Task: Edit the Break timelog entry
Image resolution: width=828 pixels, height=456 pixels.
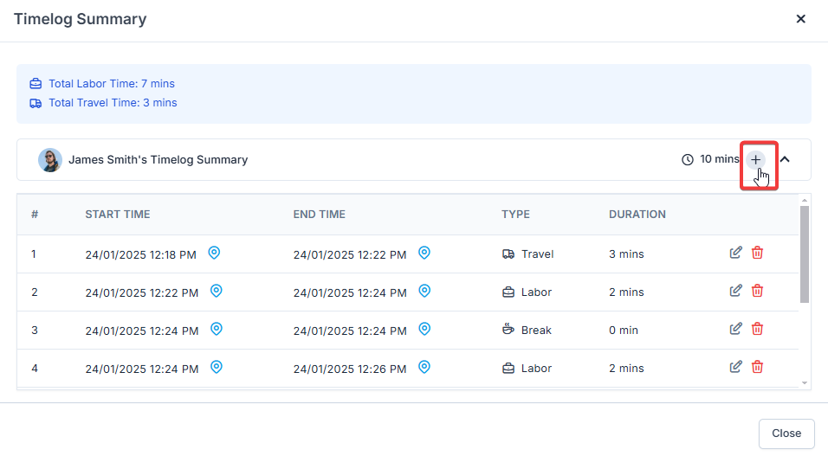Action: pyautogui.click(x=736, y=329)
